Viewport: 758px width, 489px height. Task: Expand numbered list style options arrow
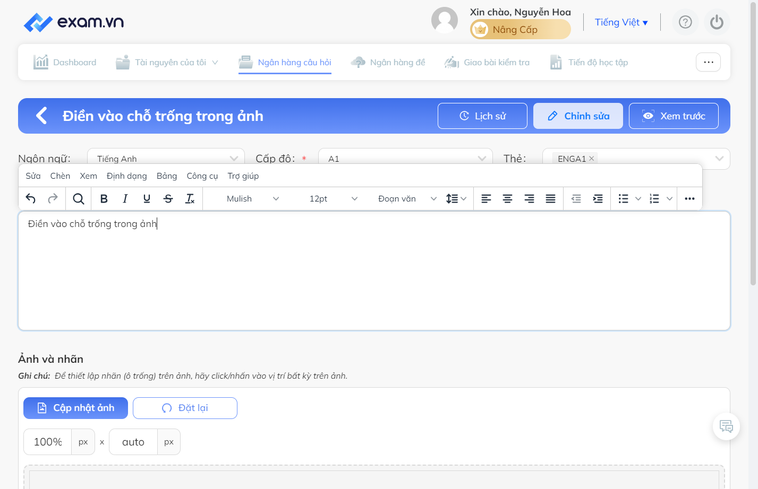pyautogui.click(x=669, y=199)
